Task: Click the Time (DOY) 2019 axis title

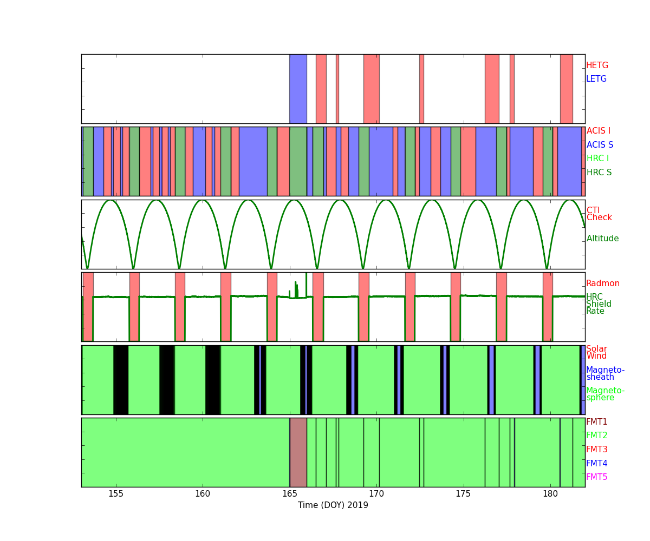Action: coord(333,505)
